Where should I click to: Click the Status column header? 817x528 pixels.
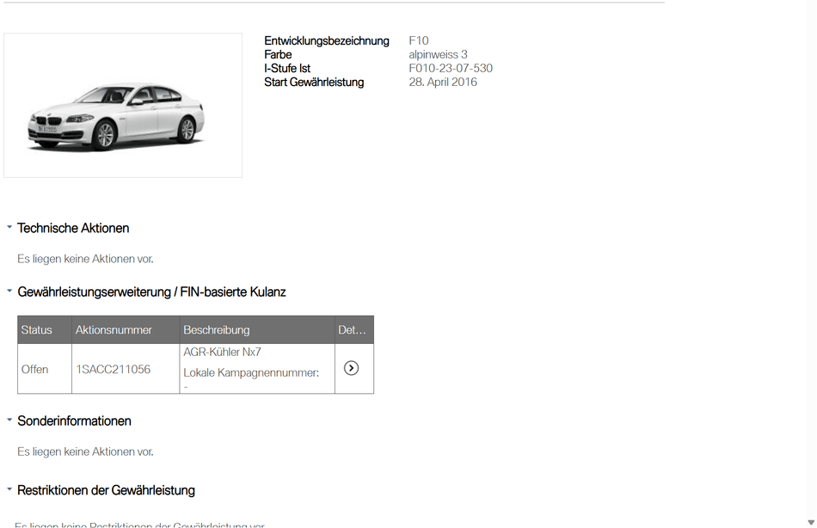click(x=44, y=329)
